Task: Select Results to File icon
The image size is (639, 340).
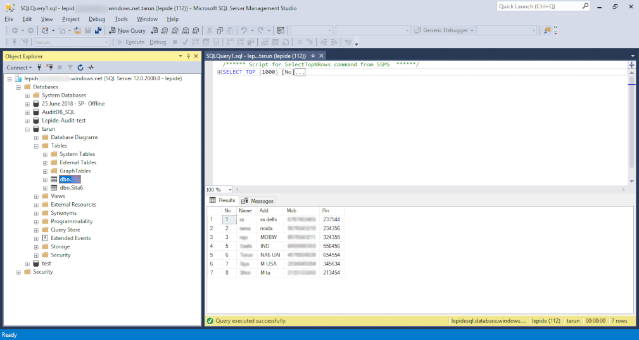Action: click(285, 42)
